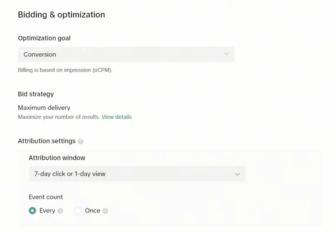Image resolution: width=336 pixels, height=232 pixels.
Task: Click the Event count section label
Action: [45, 197]
